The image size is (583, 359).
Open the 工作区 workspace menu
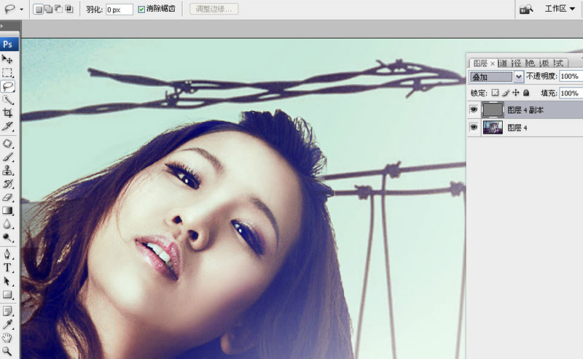560,9
